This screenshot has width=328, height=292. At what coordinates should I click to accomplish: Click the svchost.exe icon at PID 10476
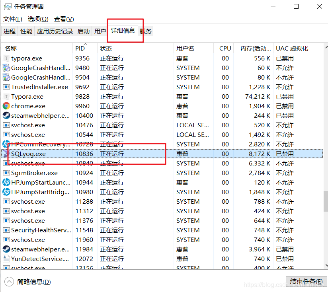click(6, 125)
